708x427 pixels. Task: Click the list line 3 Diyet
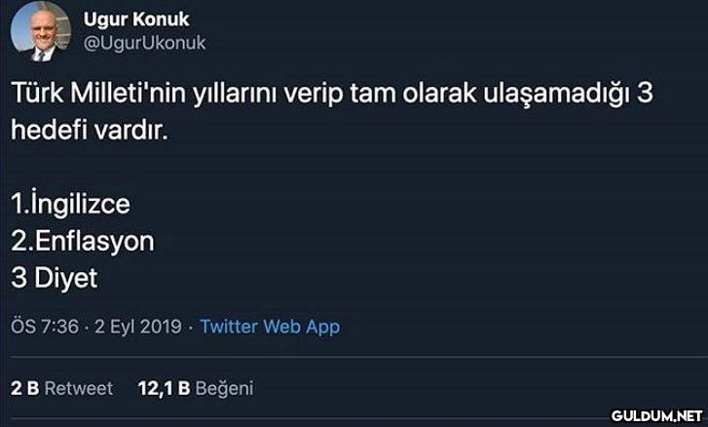click(55, 278)
